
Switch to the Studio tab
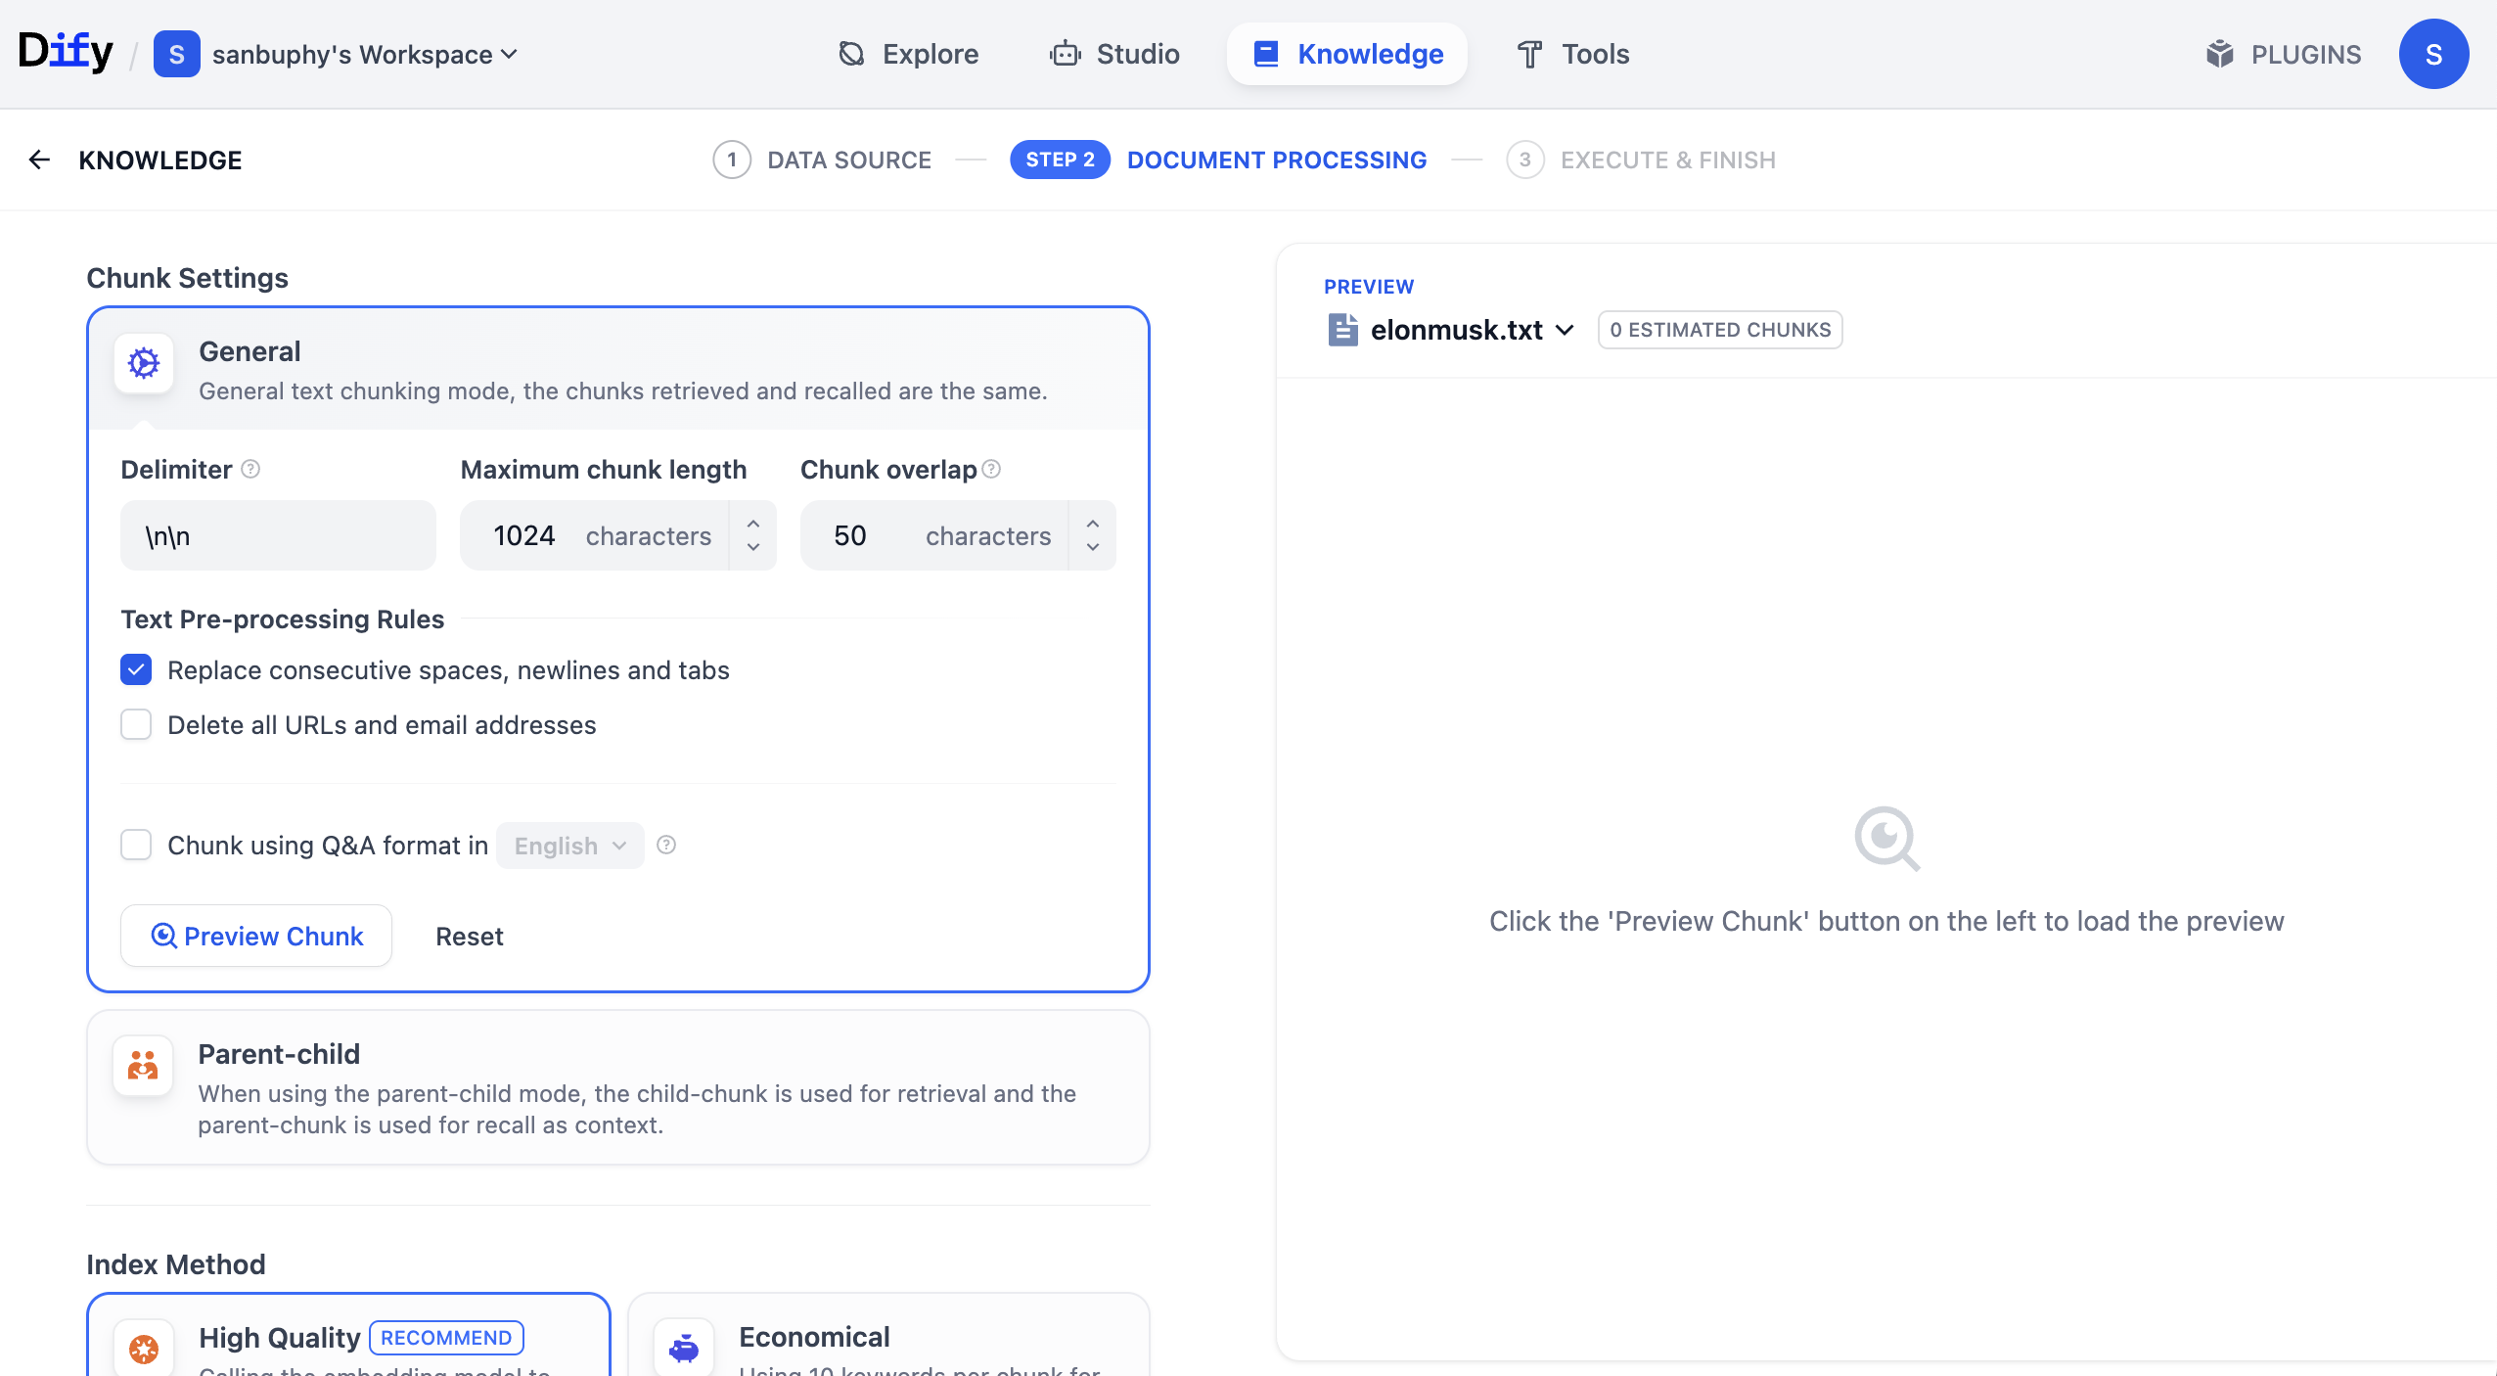pyautogui.click(x=1114, y=54)
